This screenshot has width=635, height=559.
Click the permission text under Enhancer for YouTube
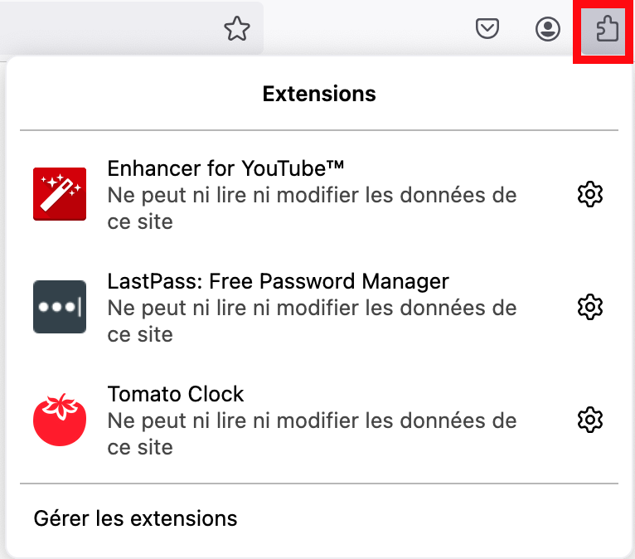[312, 208]
